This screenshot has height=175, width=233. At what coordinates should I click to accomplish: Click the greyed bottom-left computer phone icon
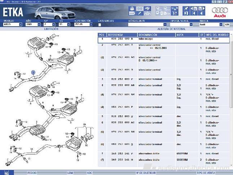[159, 13]
